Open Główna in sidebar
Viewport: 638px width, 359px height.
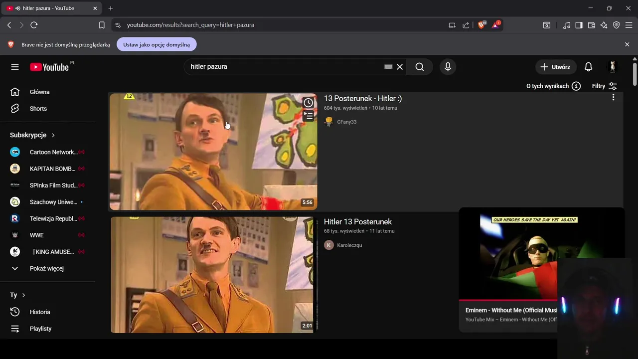47,92
